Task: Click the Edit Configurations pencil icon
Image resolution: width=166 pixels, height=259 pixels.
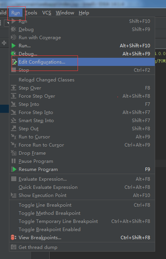Action: (14, 62)
